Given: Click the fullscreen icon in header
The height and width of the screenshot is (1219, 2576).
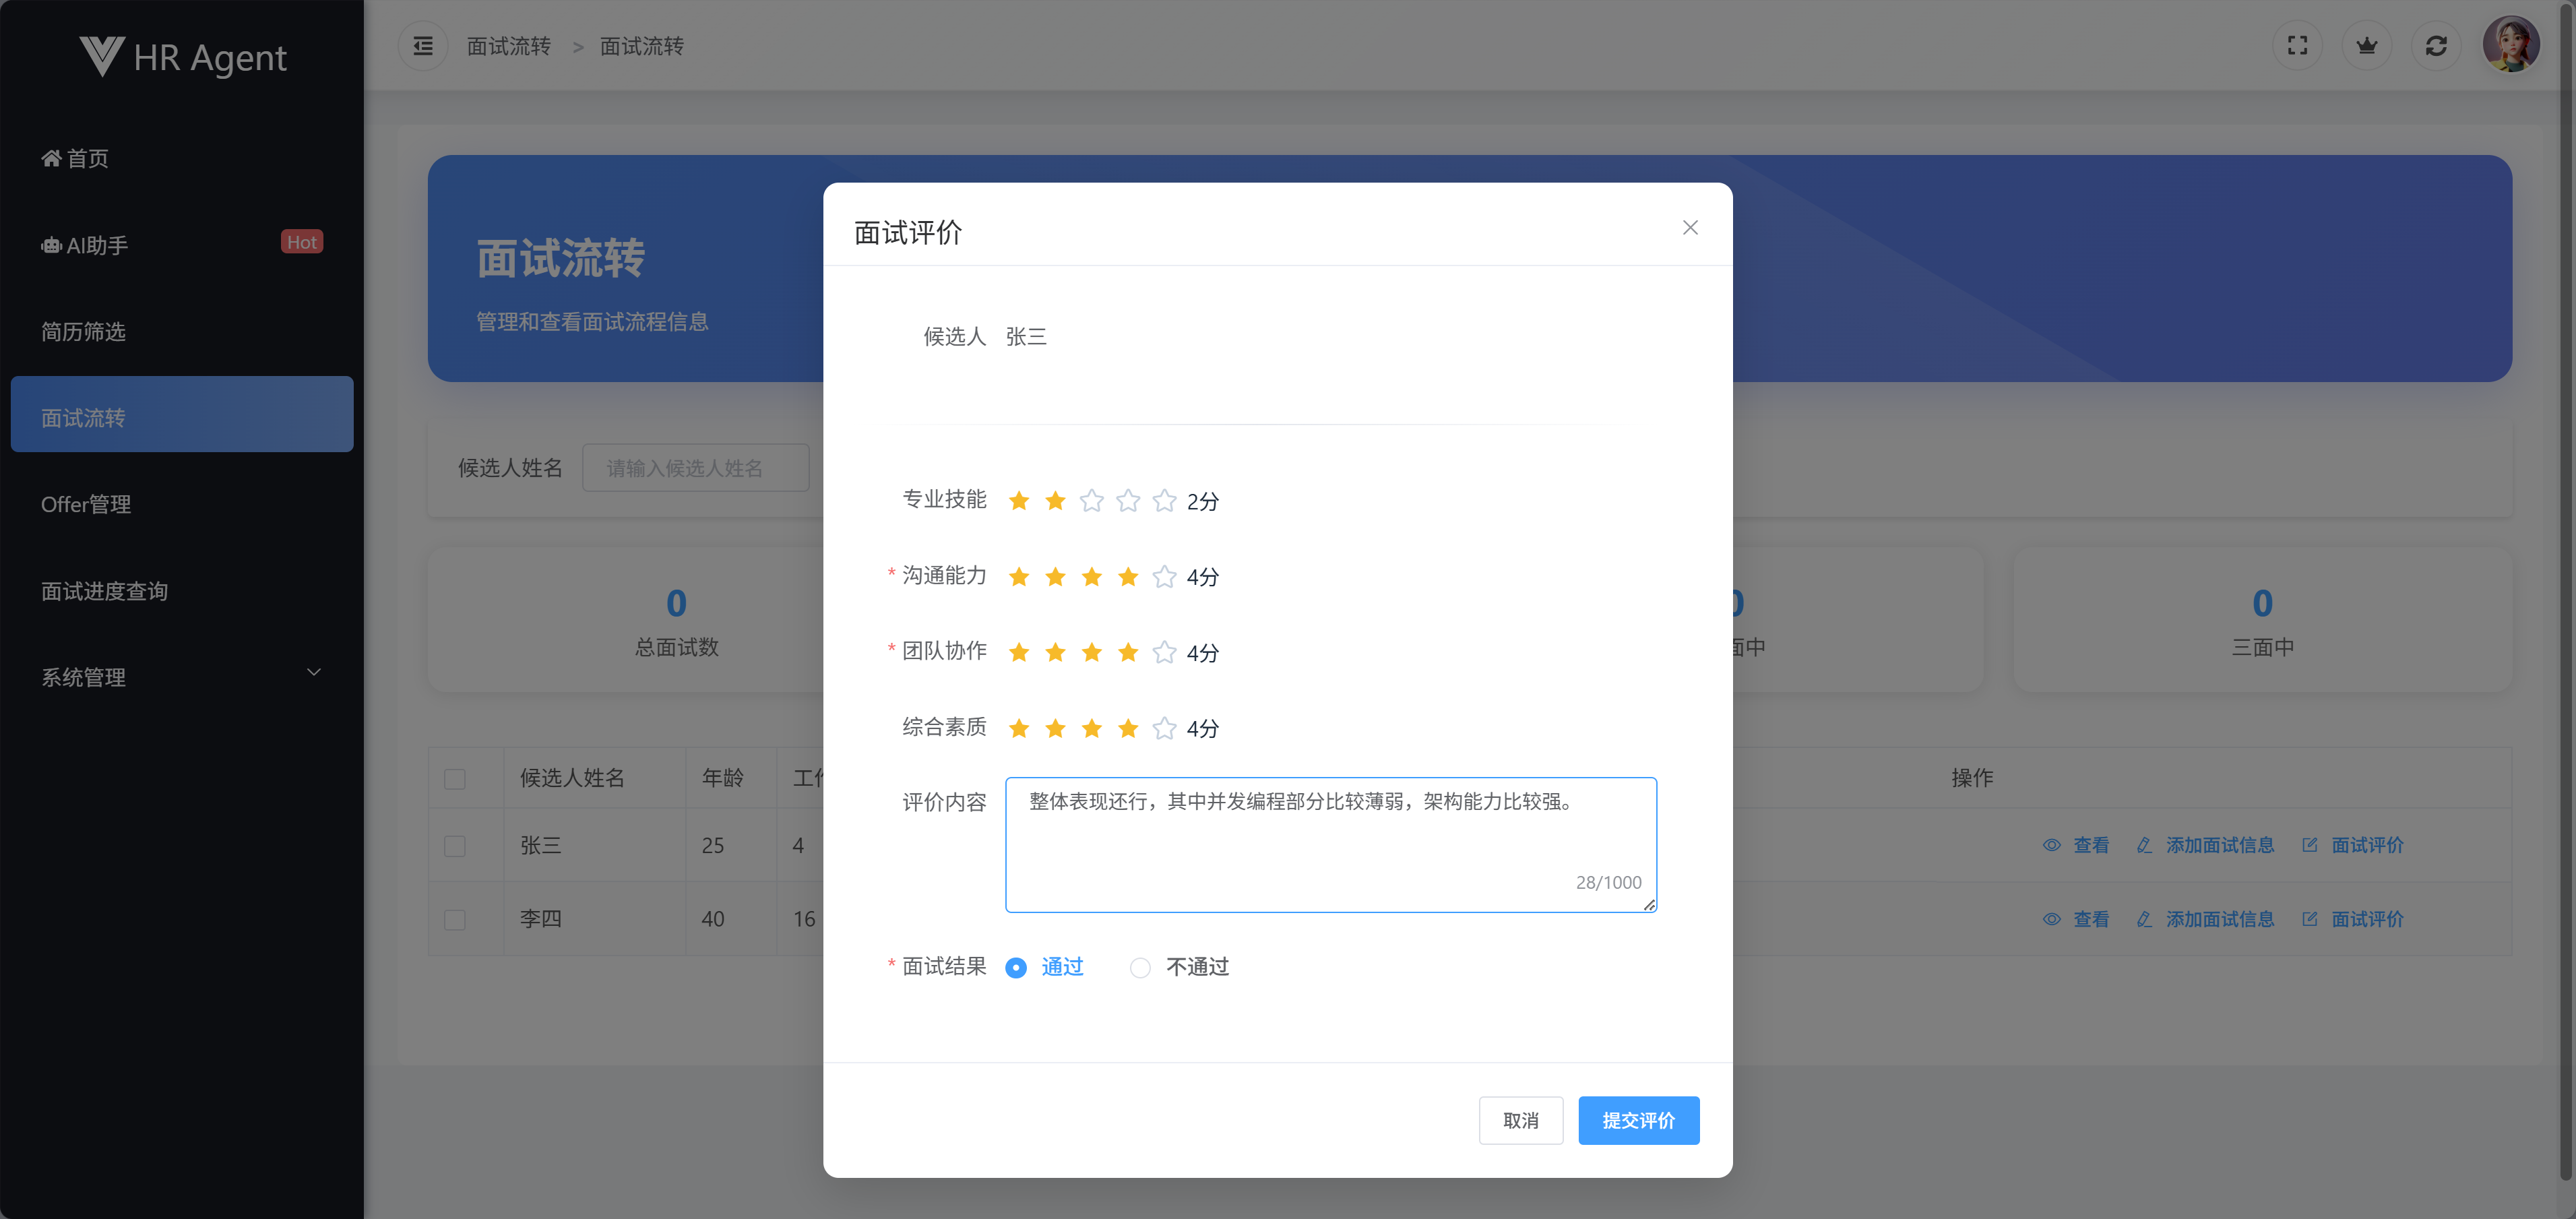Looking at the screenshot, I should (x=2297, y=46).
